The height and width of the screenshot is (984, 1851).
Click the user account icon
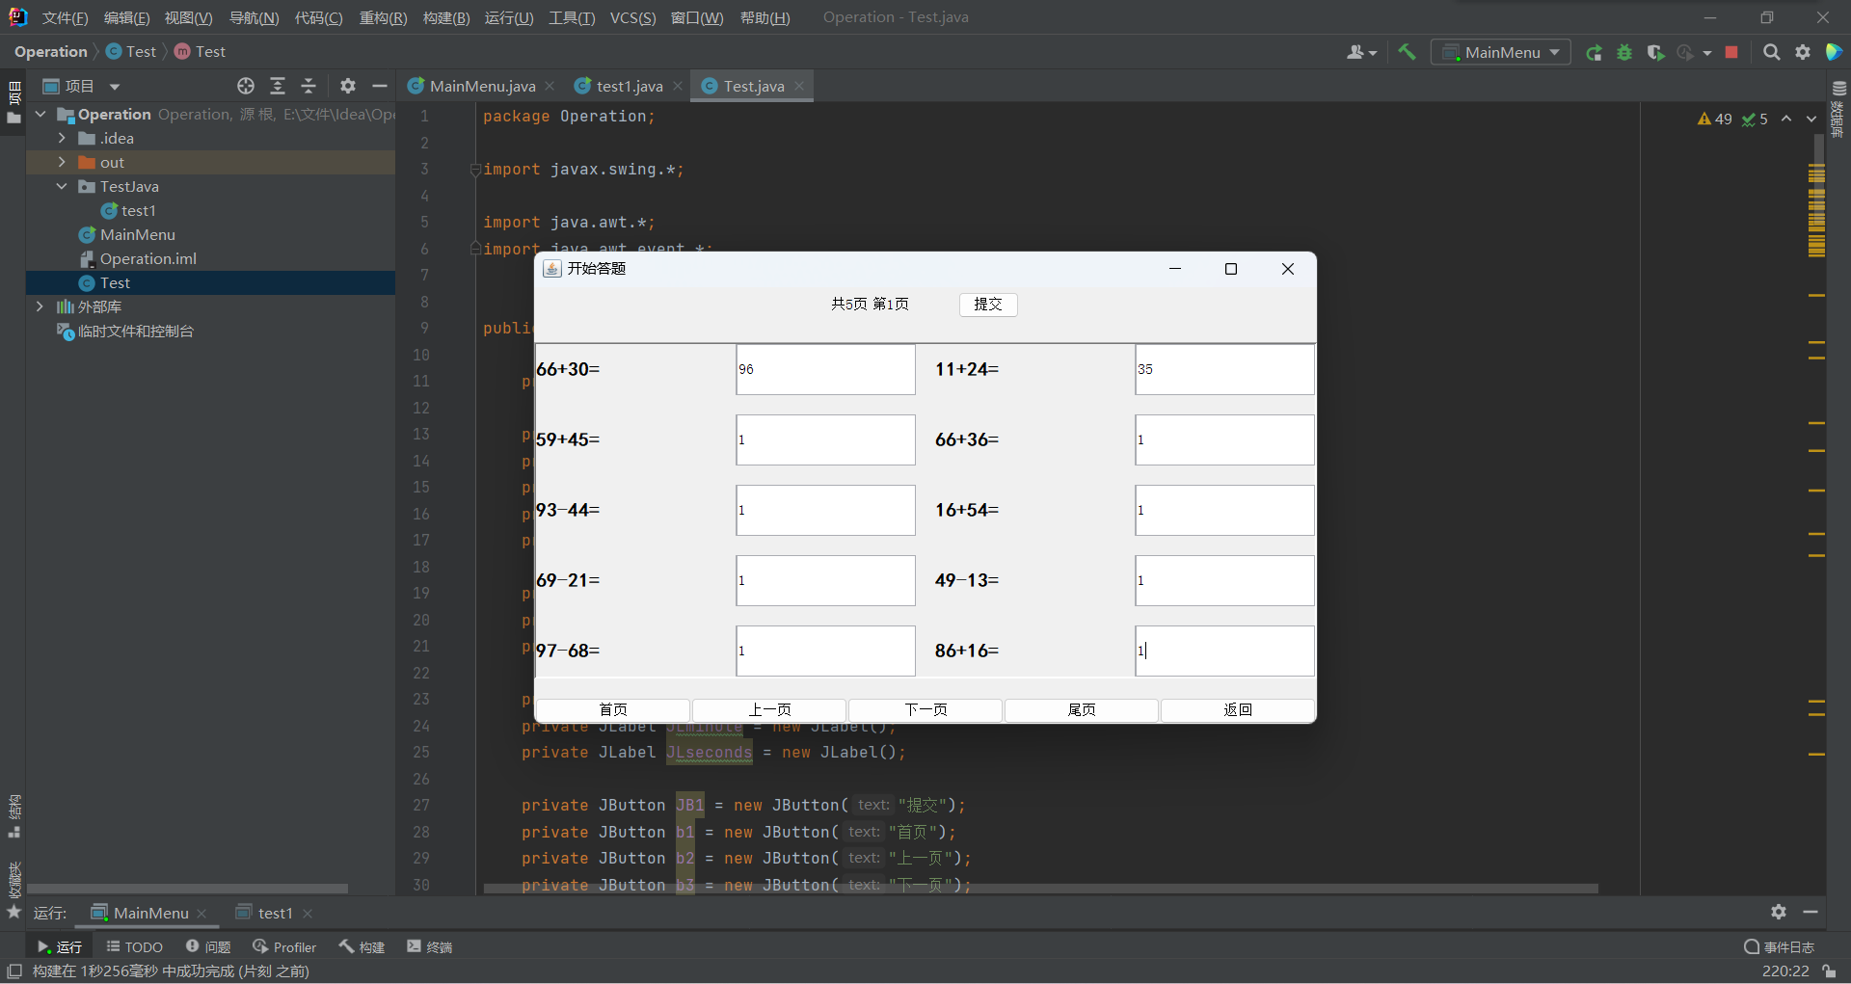(1360, 52)
